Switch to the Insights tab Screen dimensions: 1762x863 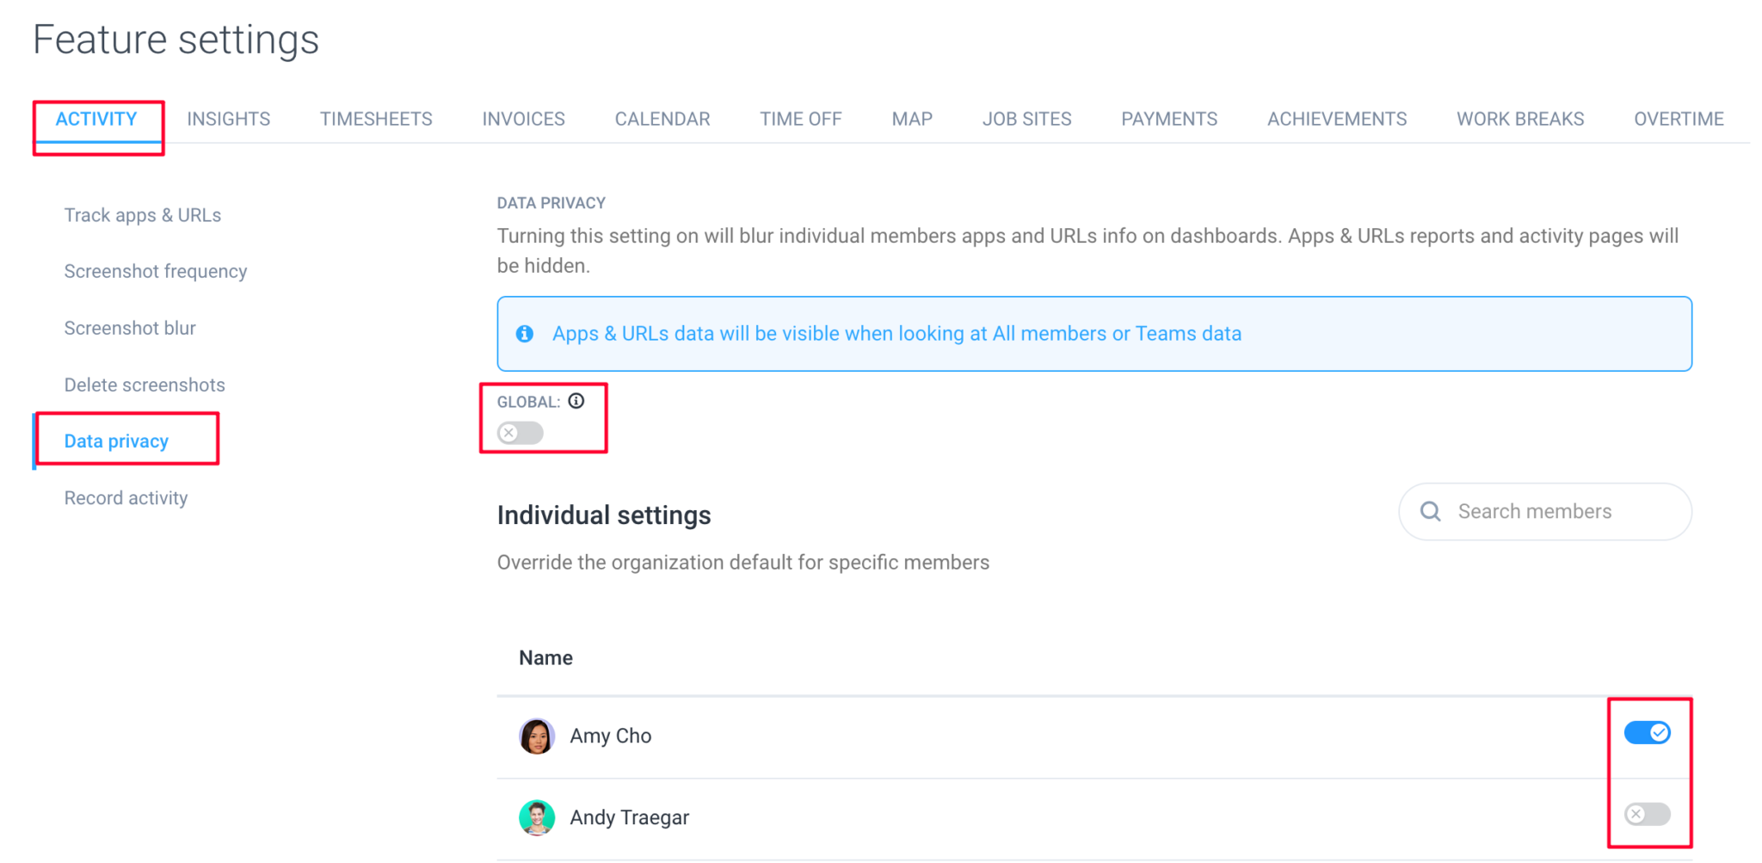pos(228,119)
